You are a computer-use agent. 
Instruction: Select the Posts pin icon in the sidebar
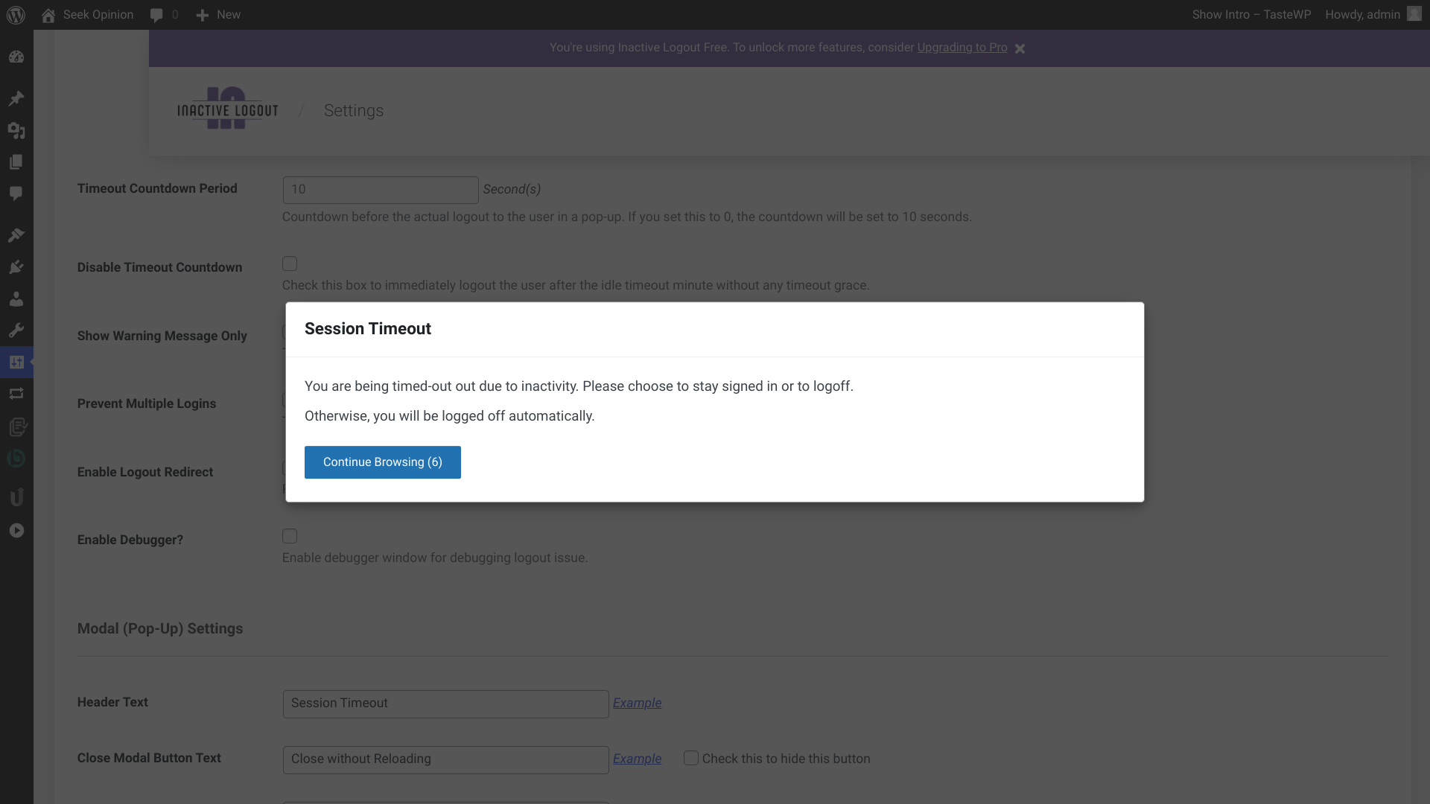coord(16,98)
